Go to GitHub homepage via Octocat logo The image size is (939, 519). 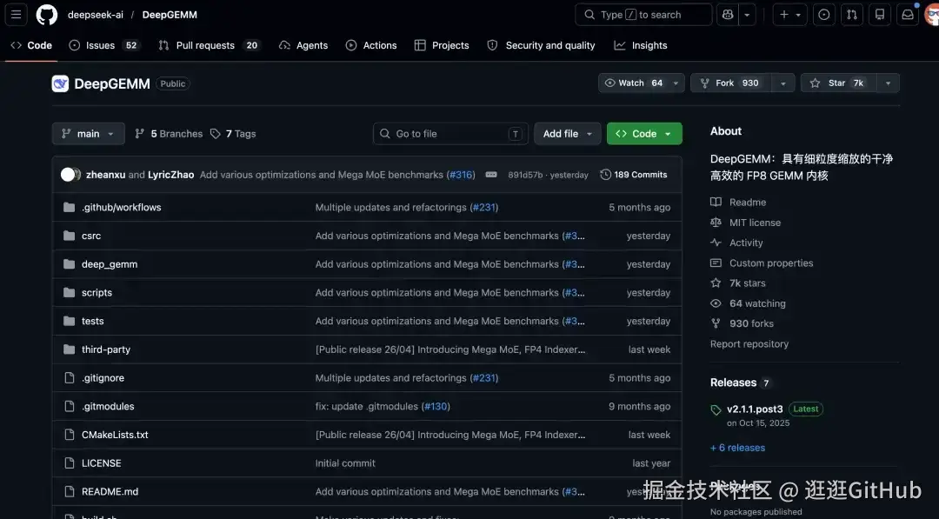[x=47, y=15]
